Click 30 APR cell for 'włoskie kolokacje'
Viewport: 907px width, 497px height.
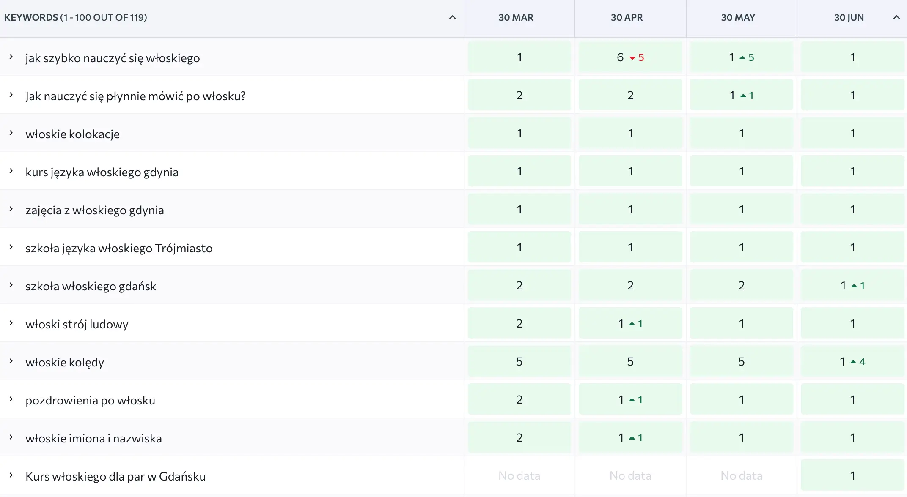pos(630,133)
